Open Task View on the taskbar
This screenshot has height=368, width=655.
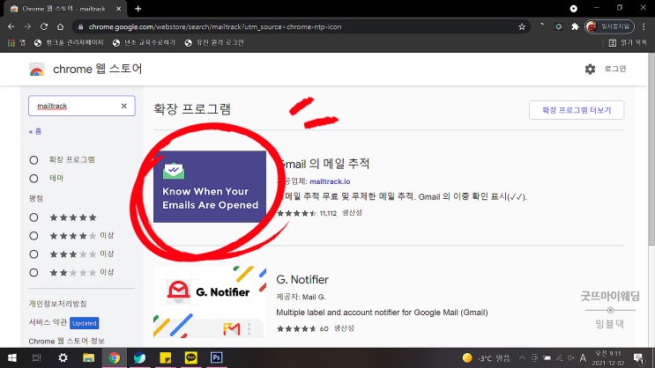[x=37, y=357]
